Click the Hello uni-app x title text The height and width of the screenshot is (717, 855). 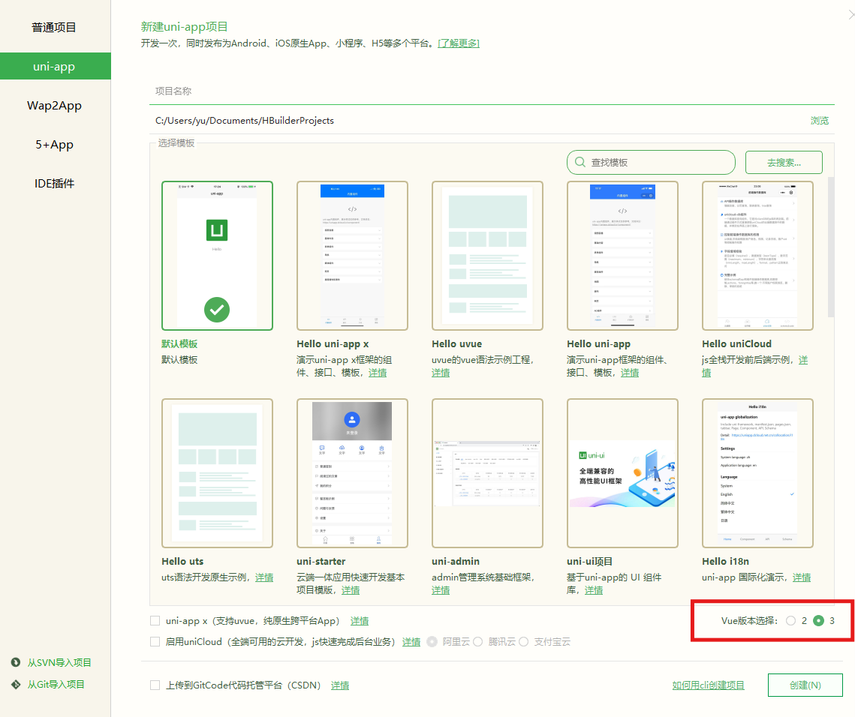click(x=333, y=343)
